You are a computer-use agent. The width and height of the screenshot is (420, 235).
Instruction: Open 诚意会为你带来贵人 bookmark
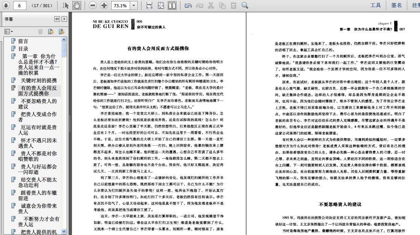click(x=38, y=208)
